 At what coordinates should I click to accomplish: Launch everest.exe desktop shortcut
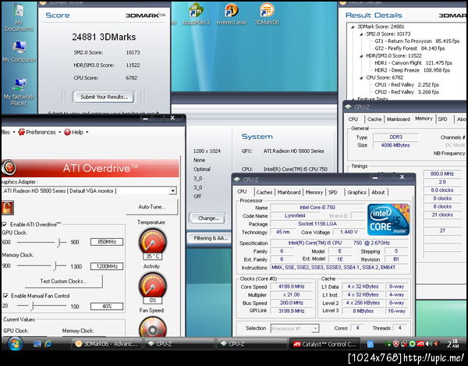(x=232, y=14)
